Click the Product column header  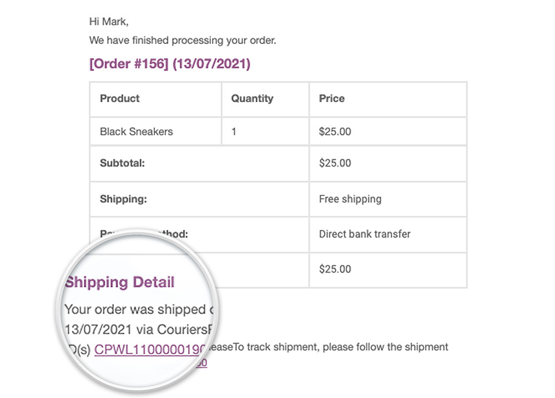120,99
